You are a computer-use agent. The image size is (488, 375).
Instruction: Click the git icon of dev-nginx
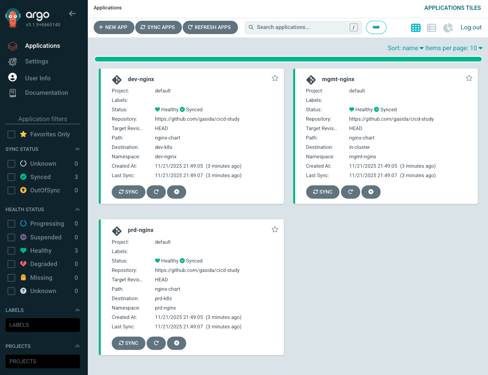click(117, 80)
